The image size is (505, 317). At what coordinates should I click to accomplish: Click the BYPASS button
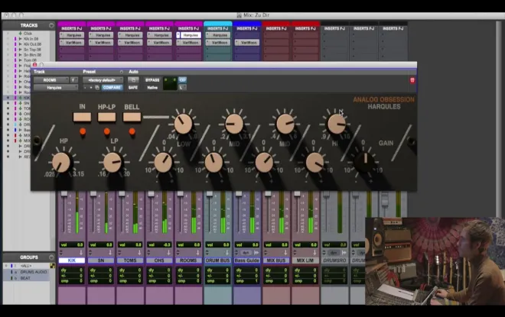[x=152, y=80]
